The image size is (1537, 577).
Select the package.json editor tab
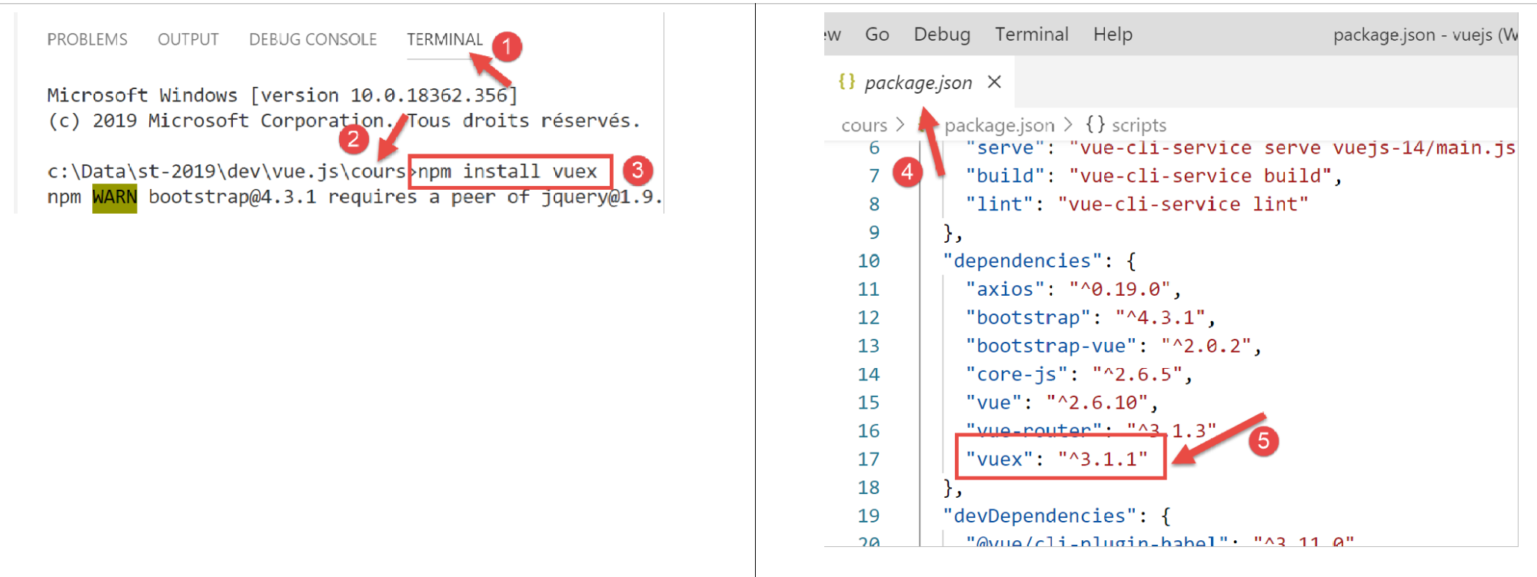click(918, 82)
